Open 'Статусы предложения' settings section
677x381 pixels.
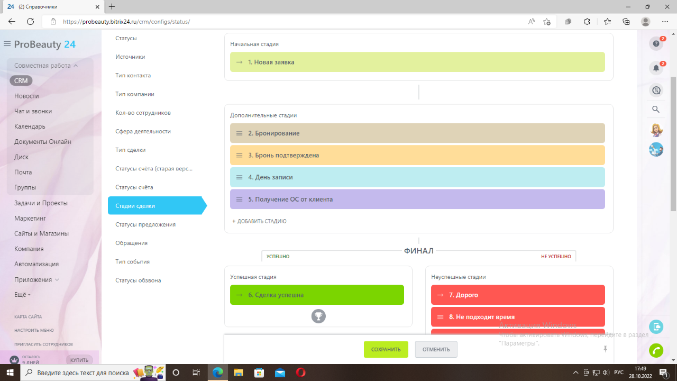pos(145,224)
